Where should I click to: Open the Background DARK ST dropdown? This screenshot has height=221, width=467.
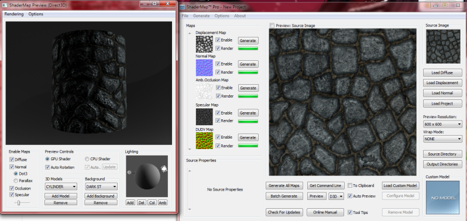coord(101,187)
